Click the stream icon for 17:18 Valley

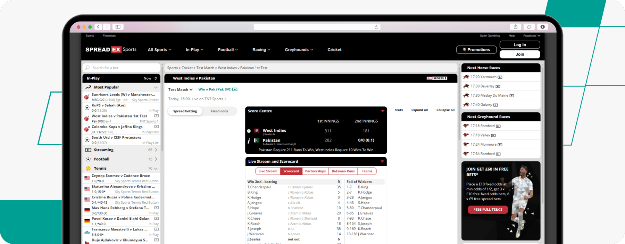(x=493, y=135)
